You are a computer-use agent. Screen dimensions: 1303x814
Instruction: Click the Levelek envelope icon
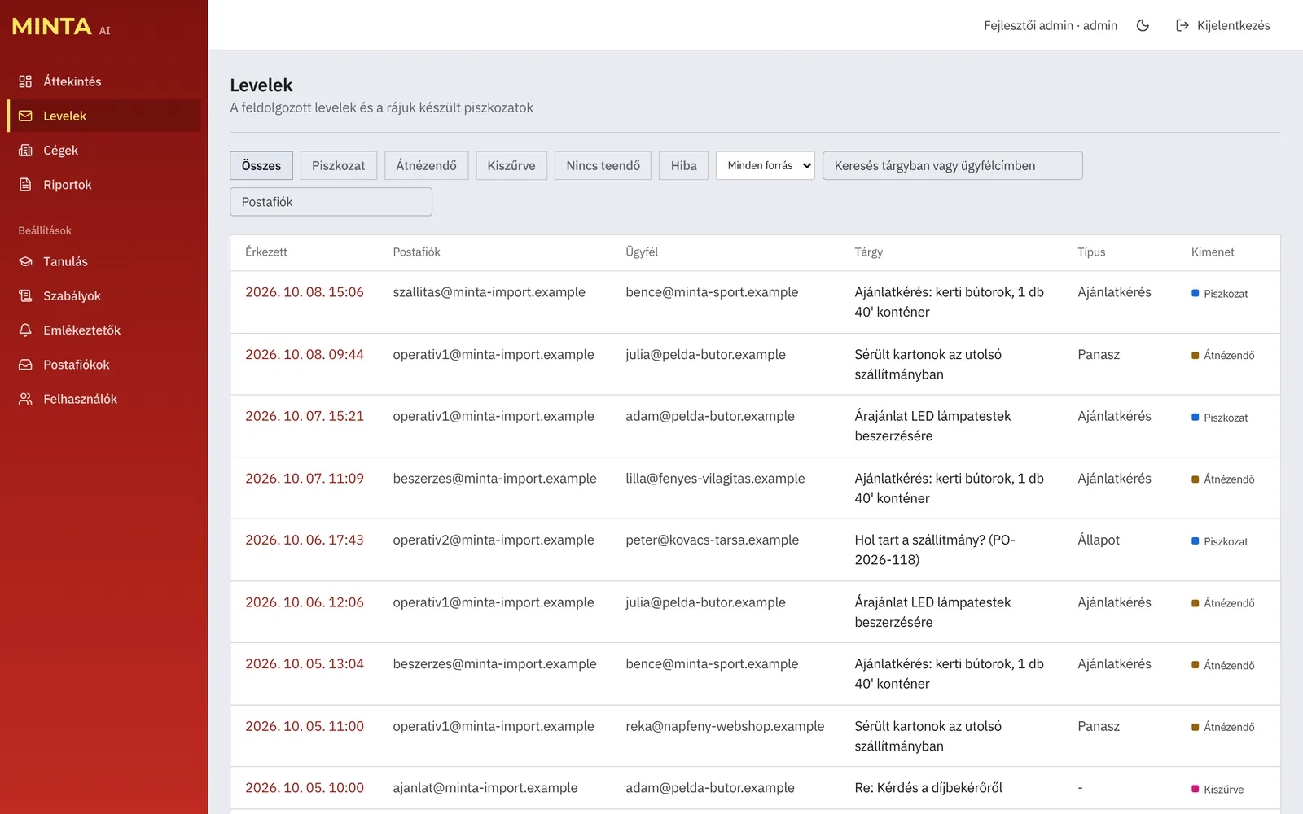tap(25, 116)
